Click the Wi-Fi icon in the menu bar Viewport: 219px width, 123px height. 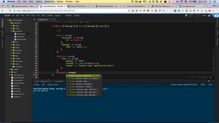click(182, 1)
